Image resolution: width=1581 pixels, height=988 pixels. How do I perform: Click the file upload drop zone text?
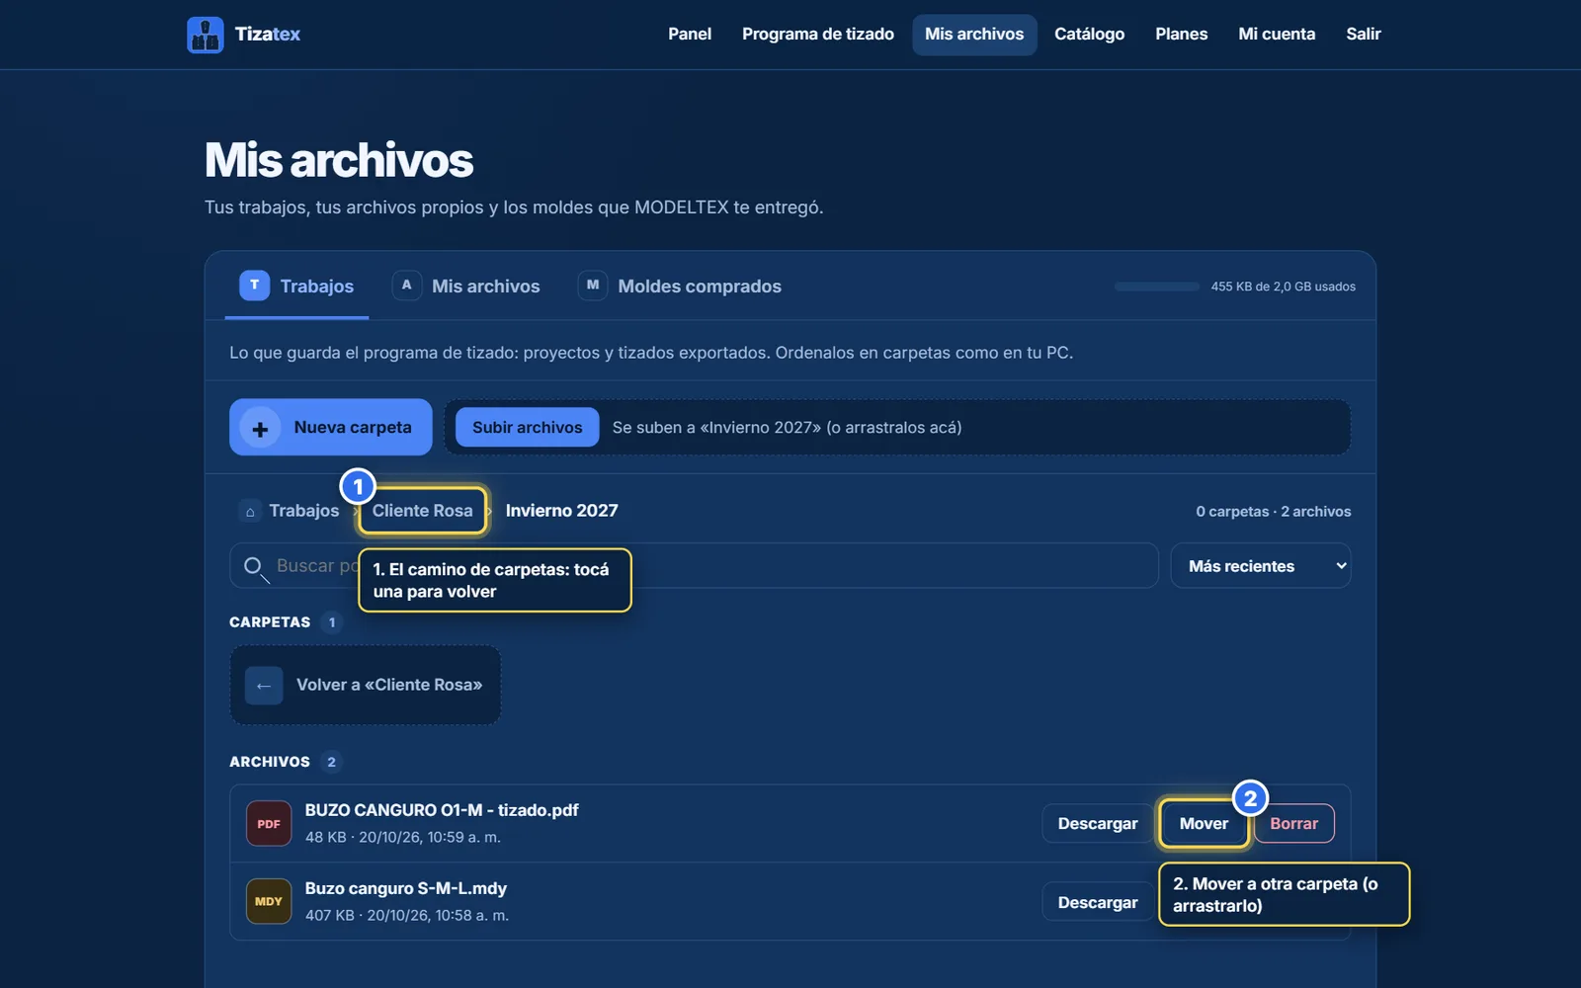click(x=787, y=428)
